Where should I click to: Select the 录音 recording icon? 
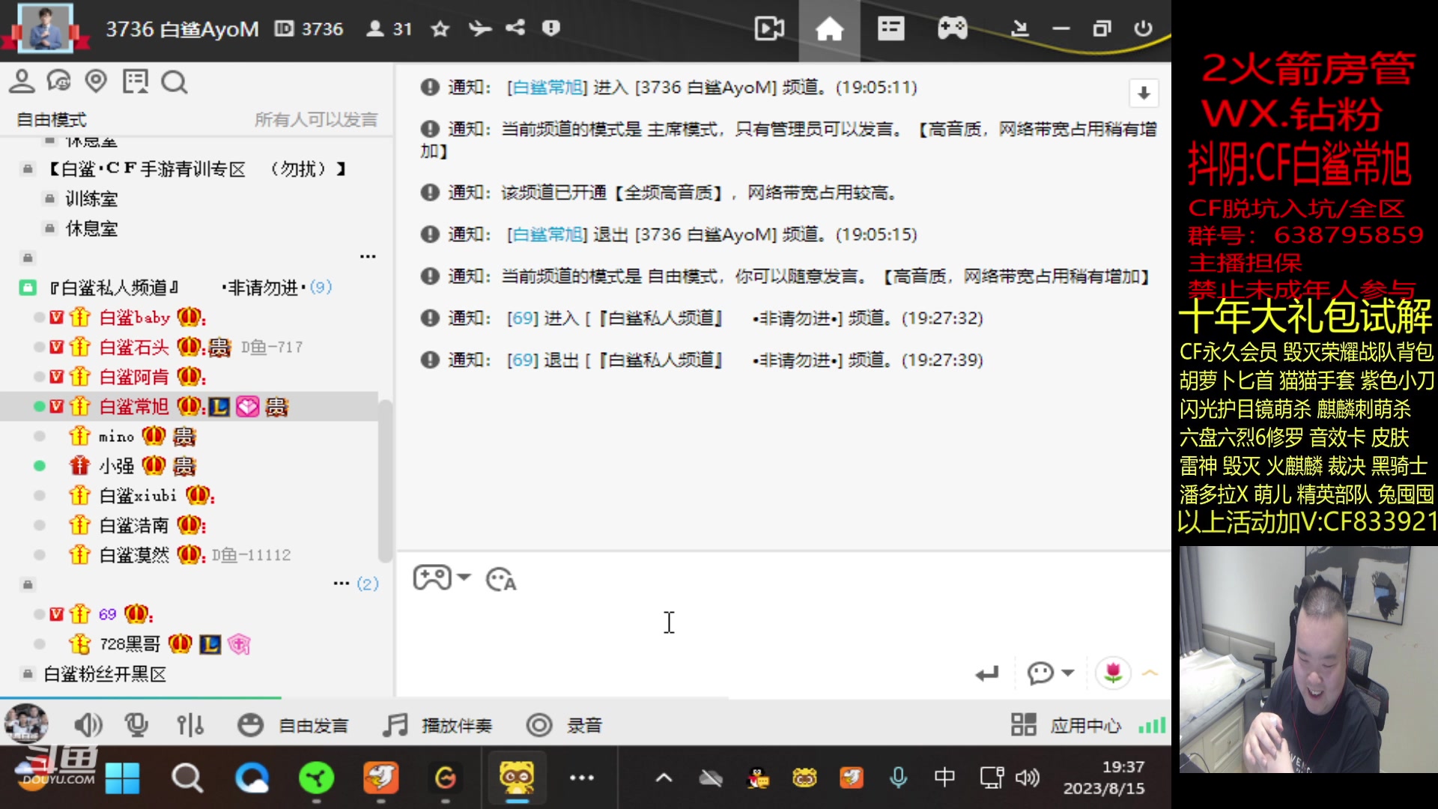coord(539,725)
